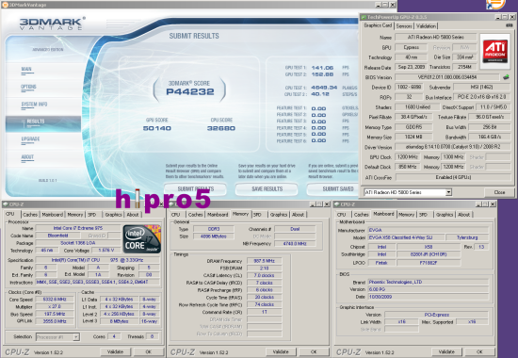Click the CPU-Z name Intel Core i7 Extreme 975
518x358 pixels.
click(78, 228)
